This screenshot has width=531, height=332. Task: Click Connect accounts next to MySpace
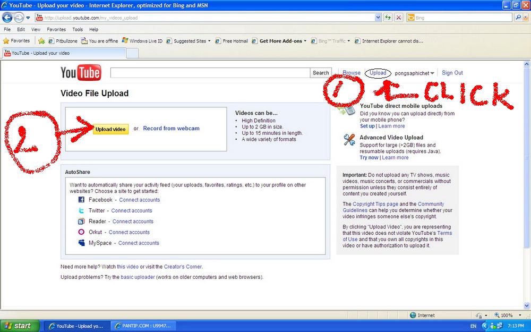(139, 243)
